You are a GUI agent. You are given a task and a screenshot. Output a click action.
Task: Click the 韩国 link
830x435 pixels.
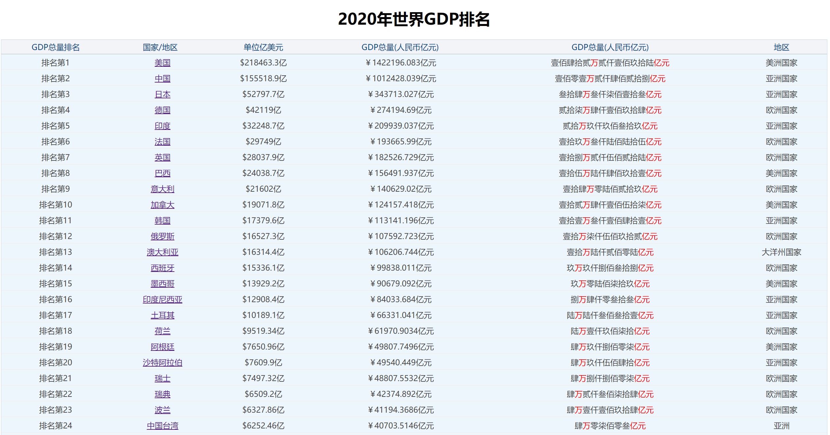click(x=163, y=221)
